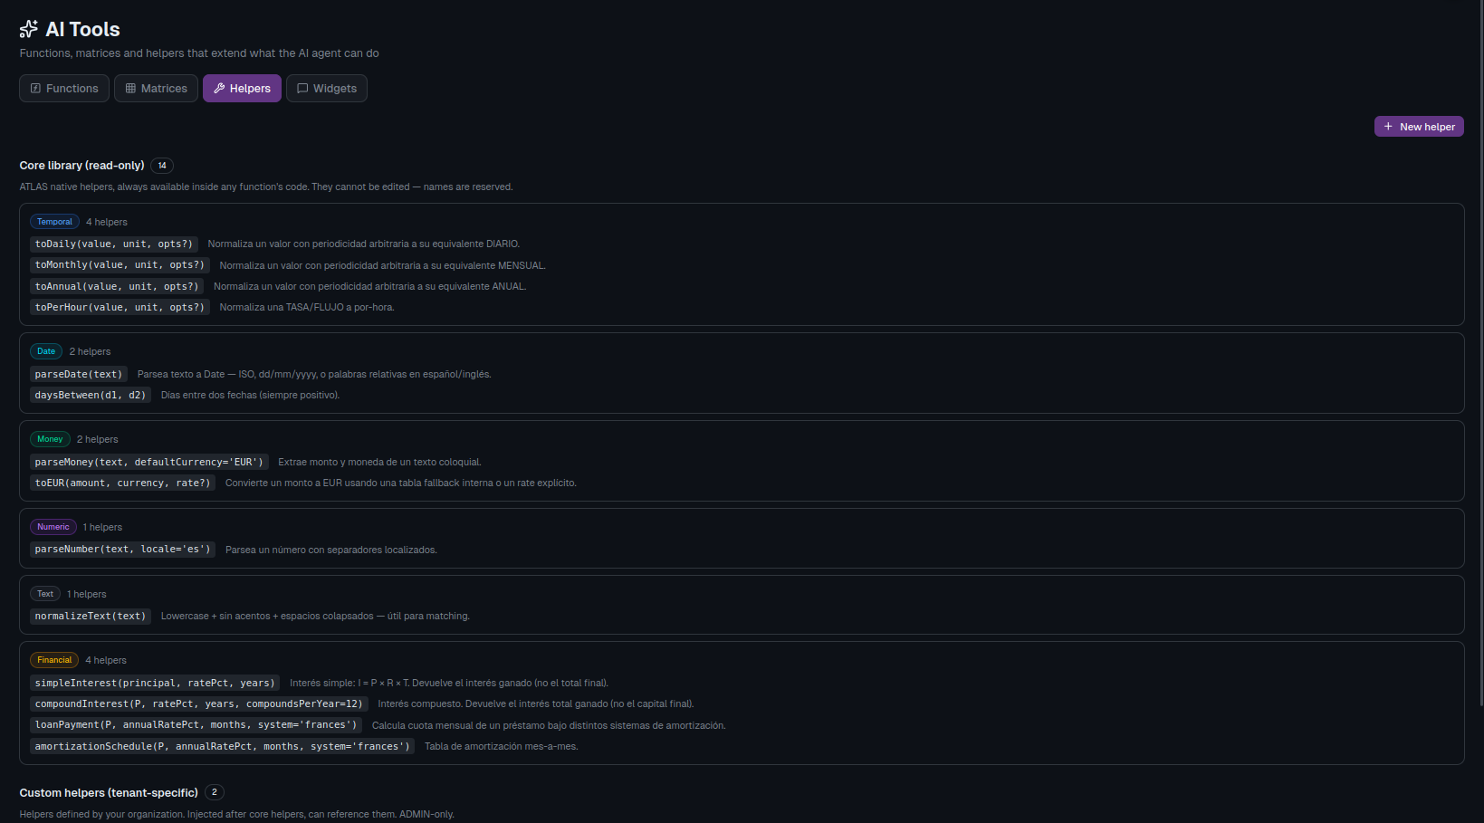Select the Helpers tab
This screenshot has height=823, width=1484.
tap(242, 89)
